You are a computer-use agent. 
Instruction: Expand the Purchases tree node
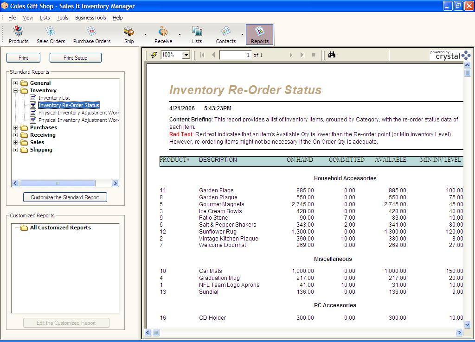15,128
